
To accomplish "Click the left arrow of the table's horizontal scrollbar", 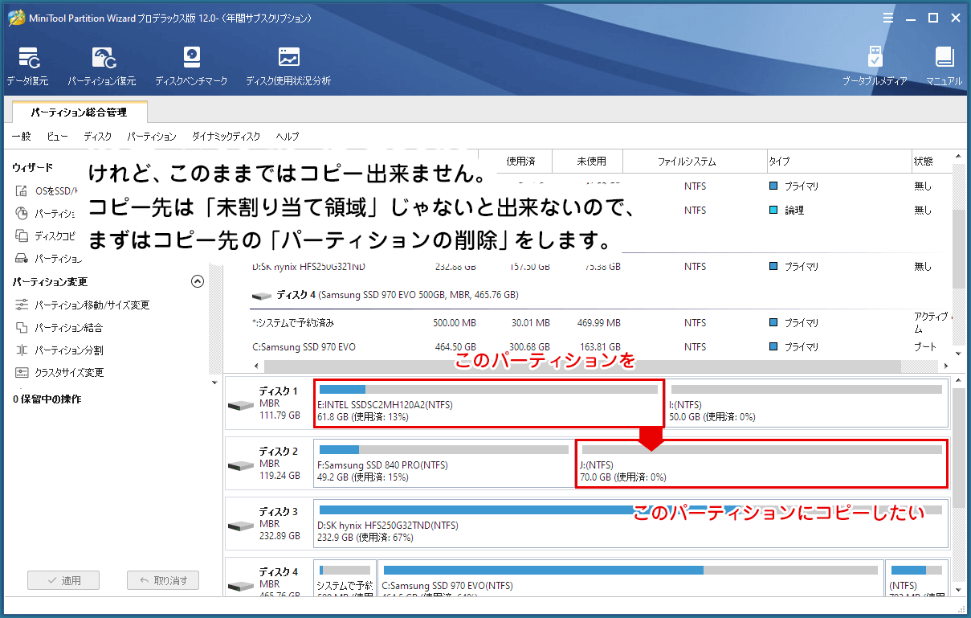I will tap(257, 366).
